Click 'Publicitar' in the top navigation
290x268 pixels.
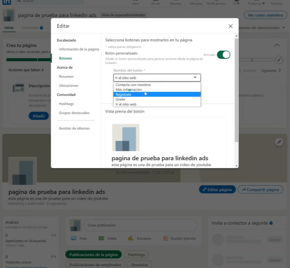click(x=277, y=3)
